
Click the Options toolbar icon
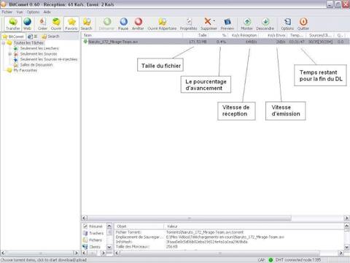click(x=287, y=24)
